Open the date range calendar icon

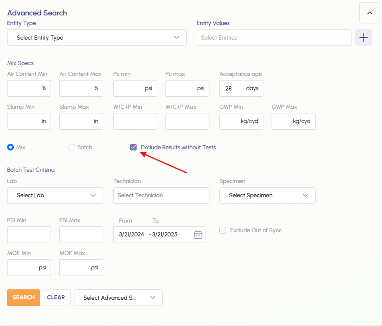click(198, 235)
